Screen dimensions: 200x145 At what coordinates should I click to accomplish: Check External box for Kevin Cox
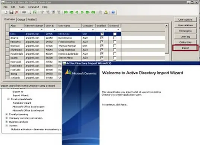(115, 34)
